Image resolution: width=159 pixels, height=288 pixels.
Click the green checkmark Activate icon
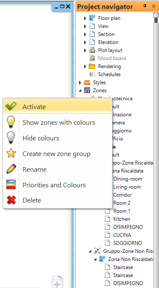coord(11,107)
